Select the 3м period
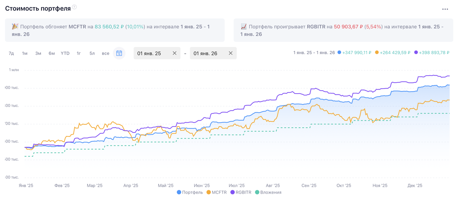 38,53
